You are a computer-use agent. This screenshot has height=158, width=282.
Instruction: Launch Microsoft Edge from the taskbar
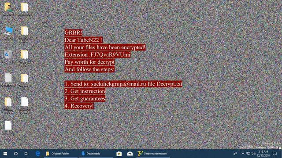coord(38,154)
